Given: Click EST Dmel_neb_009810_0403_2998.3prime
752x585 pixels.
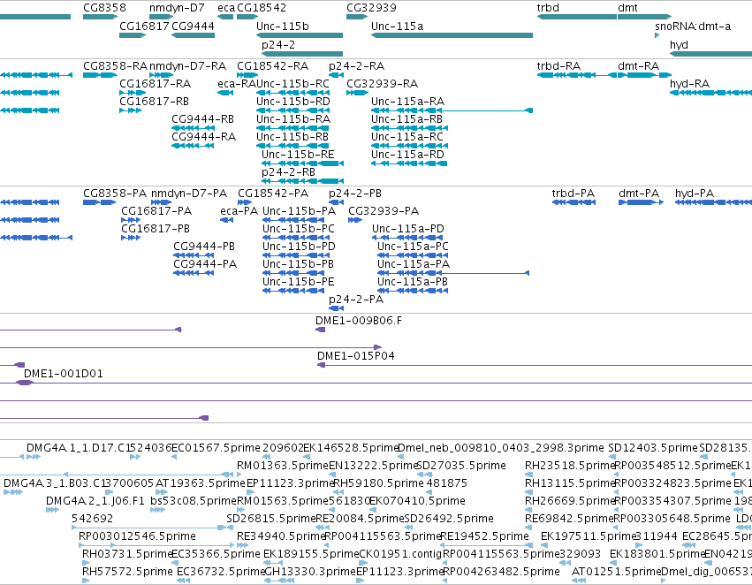Looking at the screenshot, I should [501, 448].
